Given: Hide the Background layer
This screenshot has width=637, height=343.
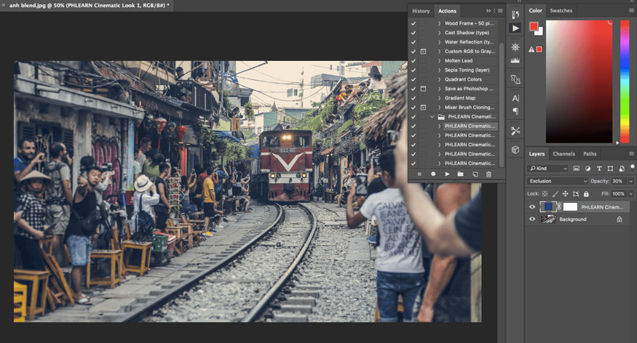Looking at the screenshot, I should pos(531,219).
